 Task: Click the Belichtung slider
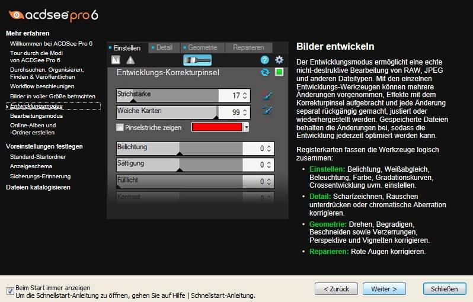180,149
